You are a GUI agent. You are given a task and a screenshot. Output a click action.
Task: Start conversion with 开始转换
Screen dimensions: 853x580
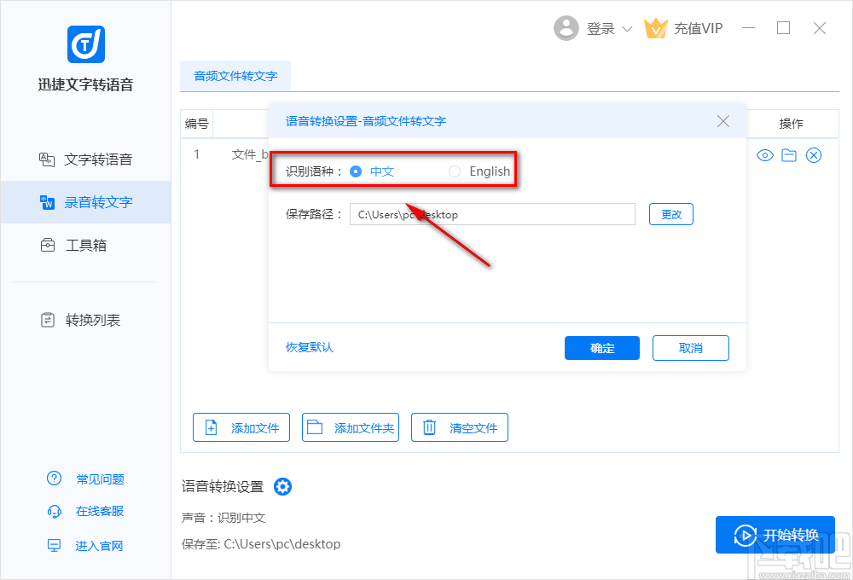pos(775,535)
